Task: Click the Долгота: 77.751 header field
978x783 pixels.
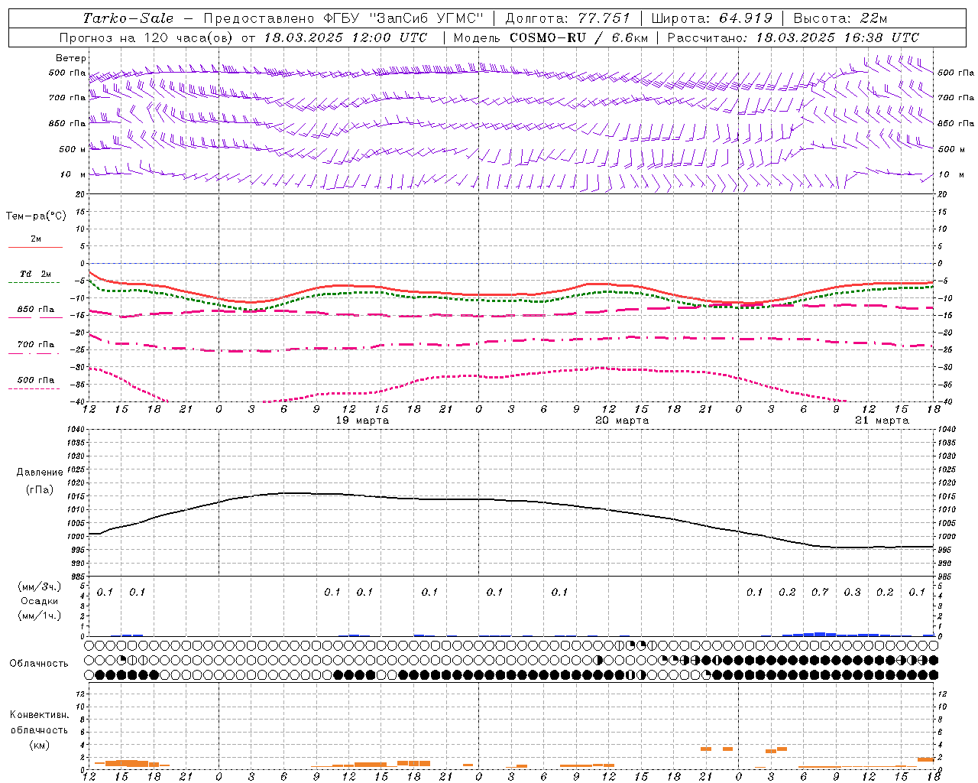Action: click(568, 18)
